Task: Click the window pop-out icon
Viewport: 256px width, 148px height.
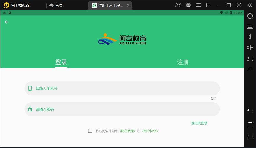Action: tap(208, 5)
